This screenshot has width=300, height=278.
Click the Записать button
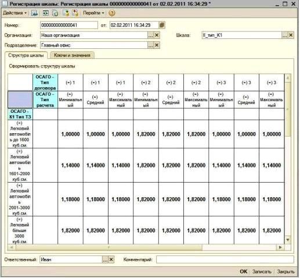pos(262,272)
